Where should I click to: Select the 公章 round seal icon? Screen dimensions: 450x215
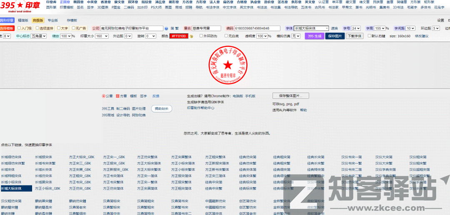coord(104,96)
